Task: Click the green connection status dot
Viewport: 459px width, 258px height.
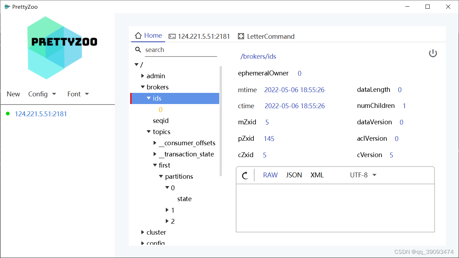Action: pos(8,114)
